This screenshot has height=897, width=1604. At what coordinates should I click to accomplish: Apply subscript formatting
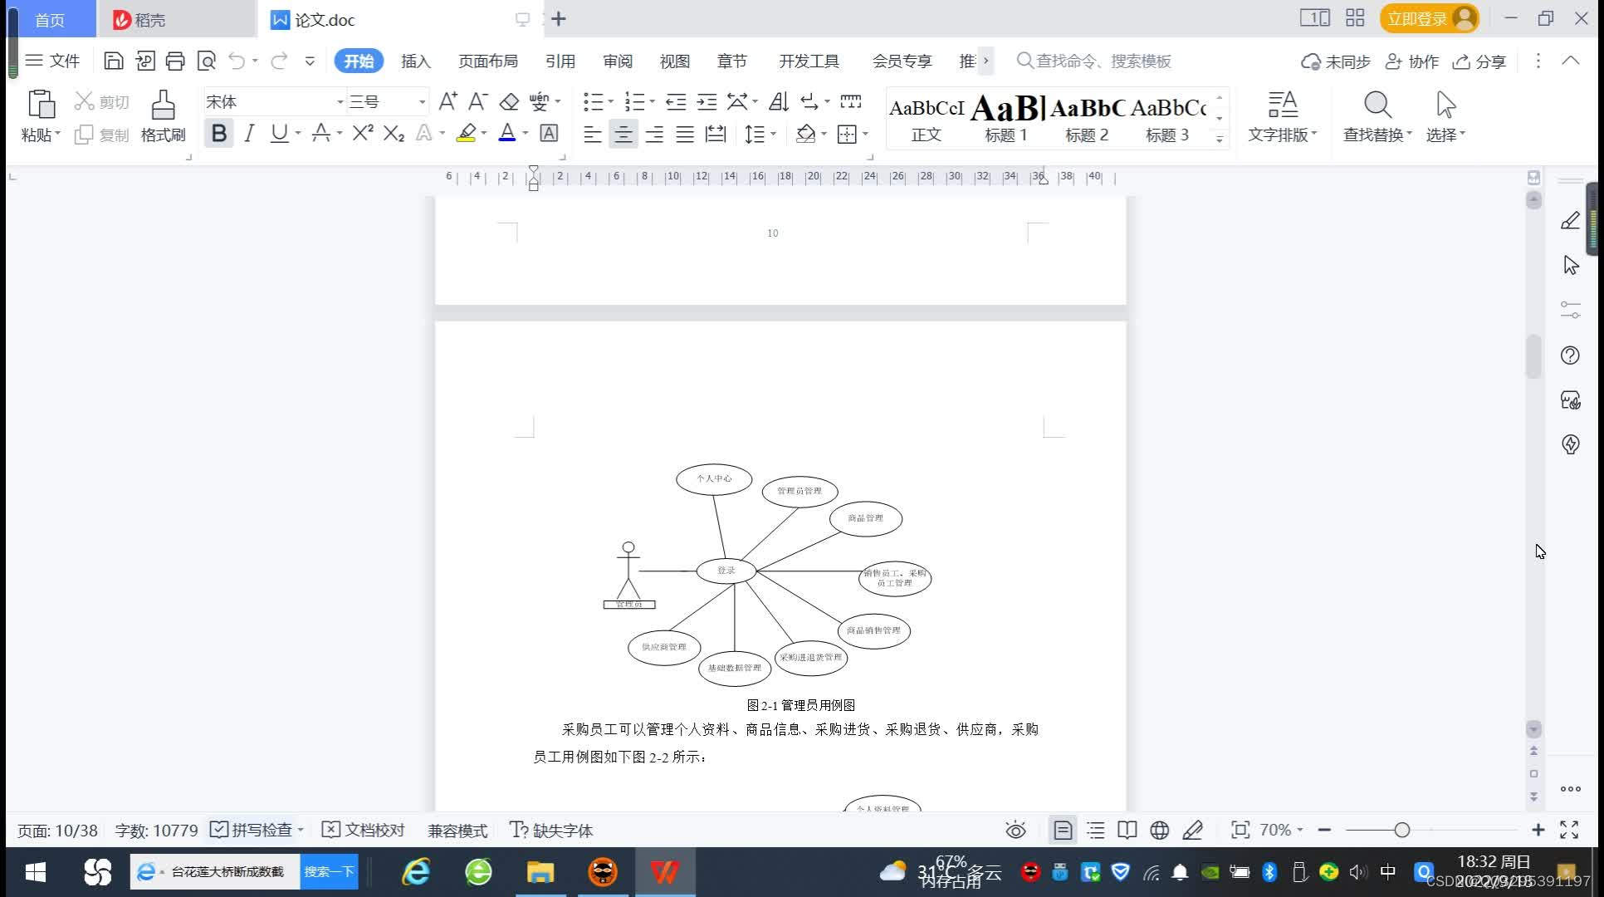coord(394,133)
